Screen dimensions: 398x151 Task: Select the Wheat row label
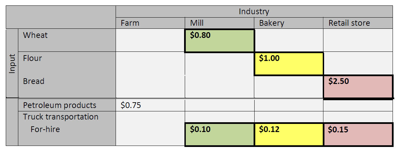coord(35,35)
